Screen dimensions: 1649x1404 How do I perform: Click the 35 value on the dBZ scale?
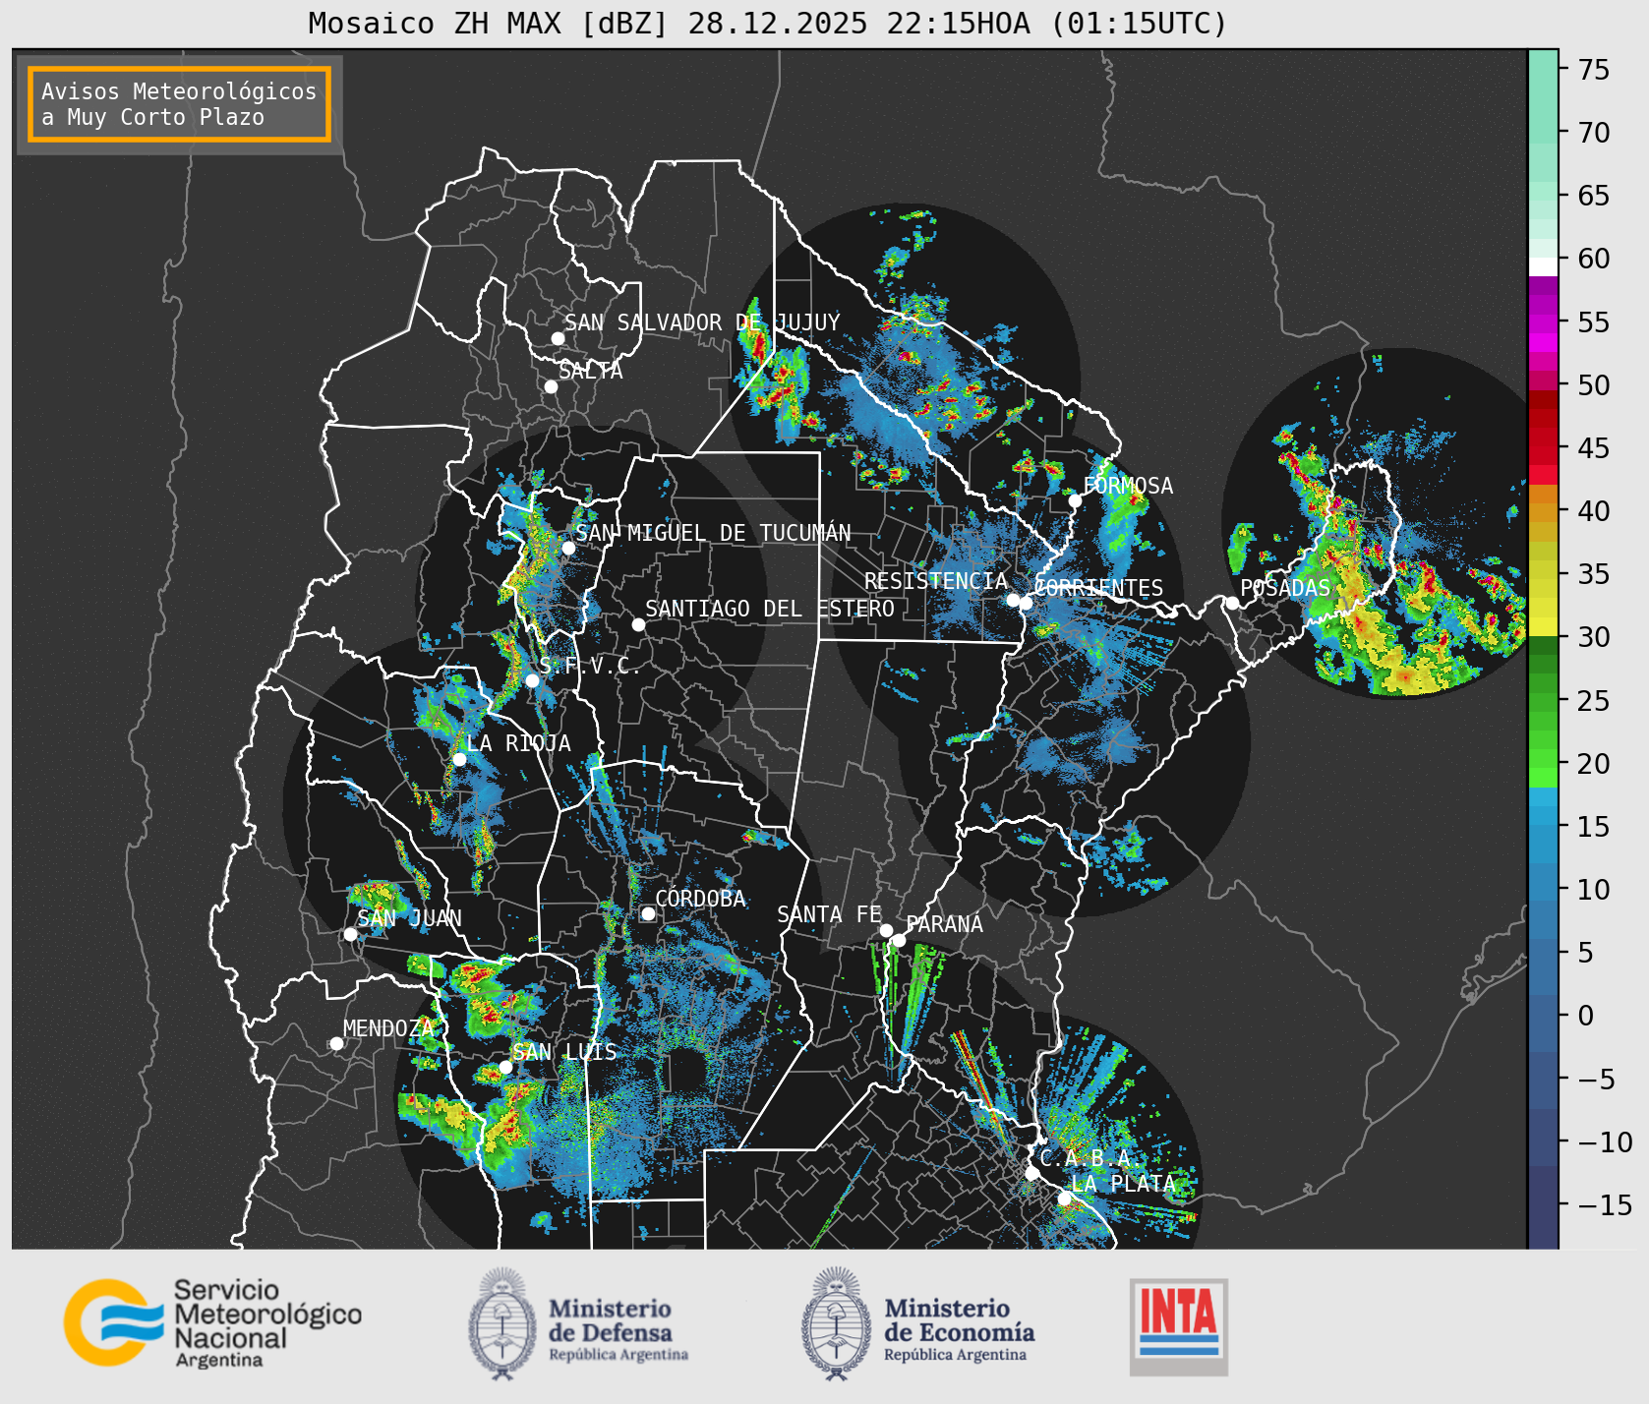point(1594,574)
